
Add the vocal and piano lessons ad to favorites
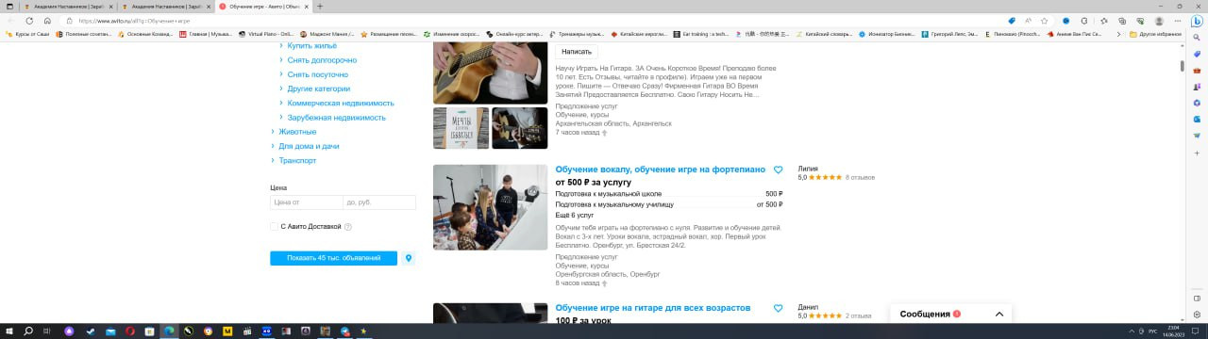point(778,170)
